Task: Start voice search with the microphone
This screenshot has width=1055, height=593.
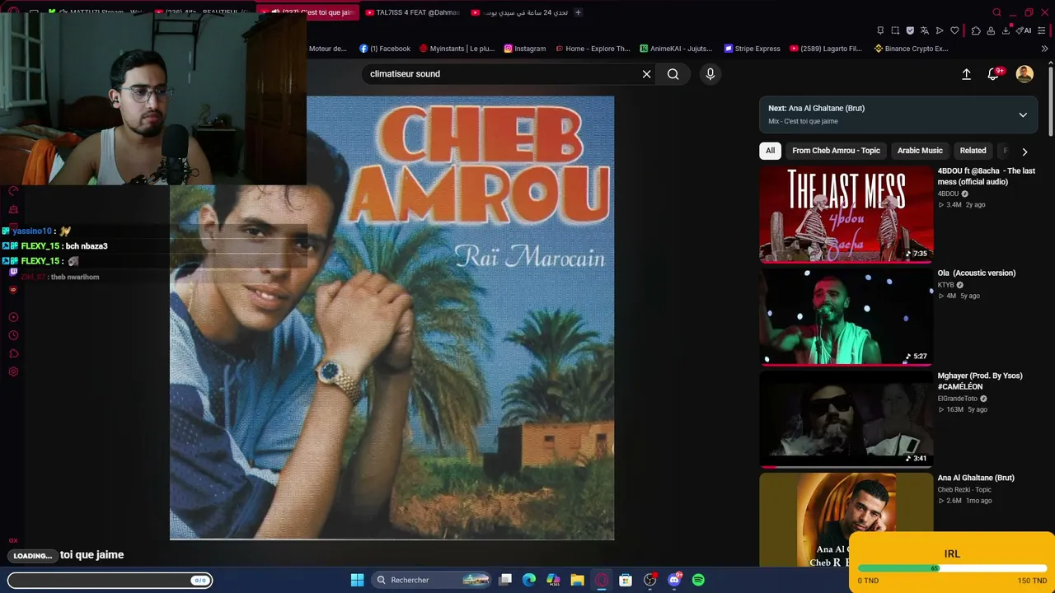Action: [x=710, y=74]
